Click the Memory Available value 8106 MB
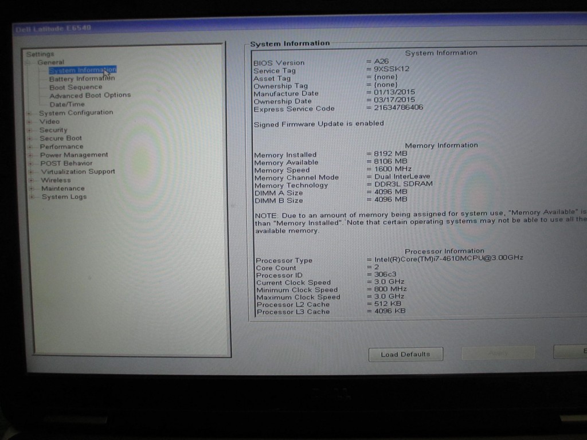The width and height of the screenshot is (587, 440). 391,162
